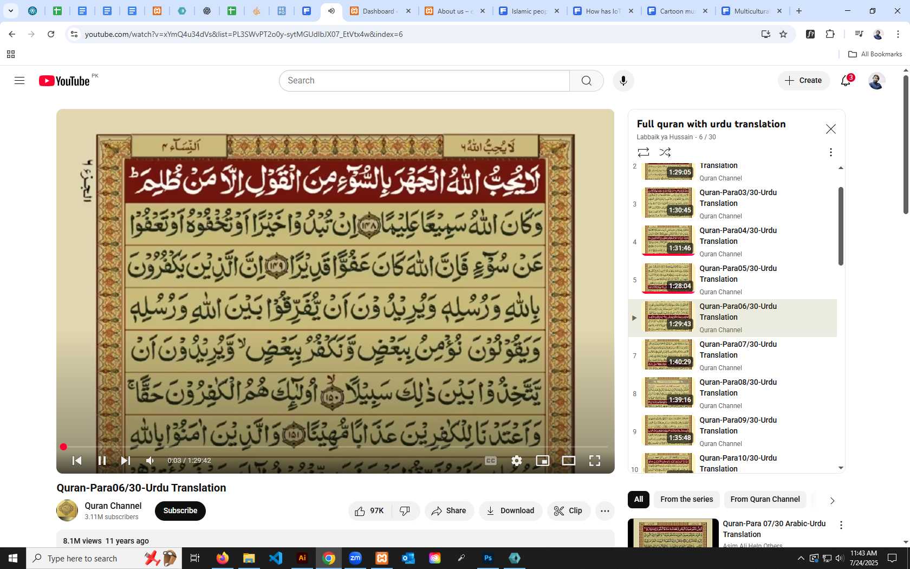The width and height of the screenshot is (910, 569).
Task: Open playlist options three-dot menu
Action: 831,152
